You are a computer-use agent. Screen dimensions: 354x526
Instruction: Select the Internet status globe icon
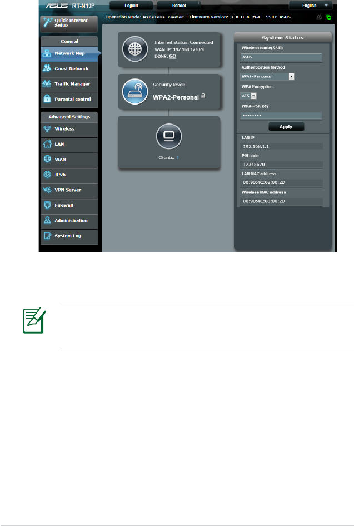click(x=135, y=49)
